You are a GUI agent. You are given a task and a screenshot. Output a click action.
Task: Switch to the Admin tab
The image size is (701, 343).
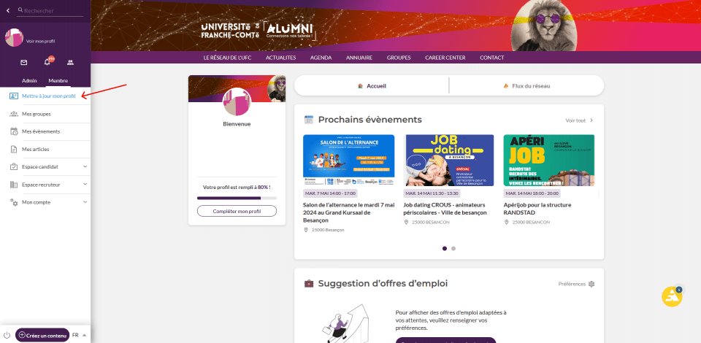pyautogui.click(x=29, y=81)
